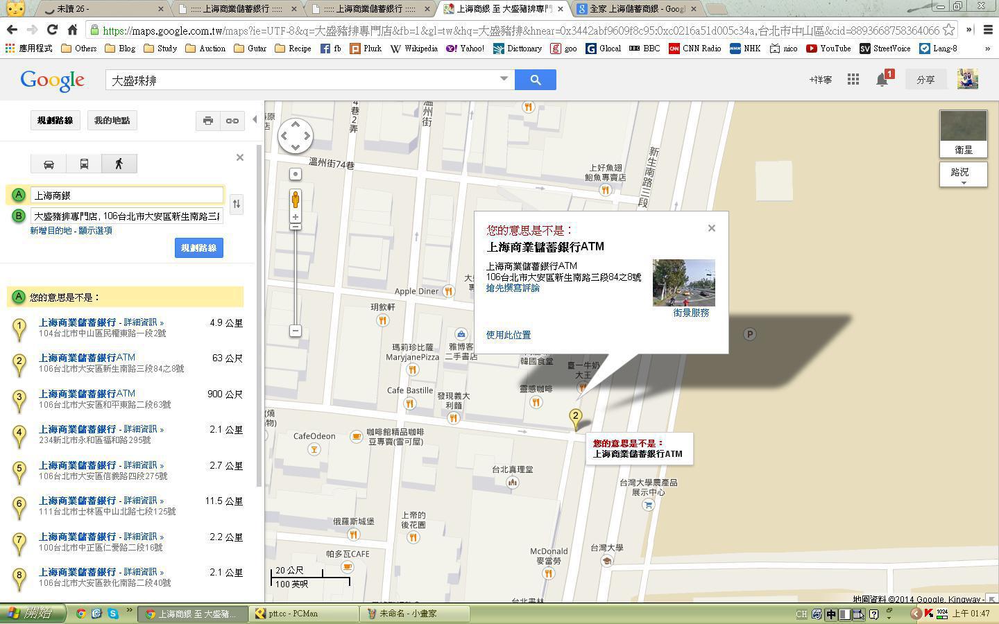Viewport: 999px width, 624px height.
Task: Open the Google account profile picture
Action: click(x=967, y=79)
